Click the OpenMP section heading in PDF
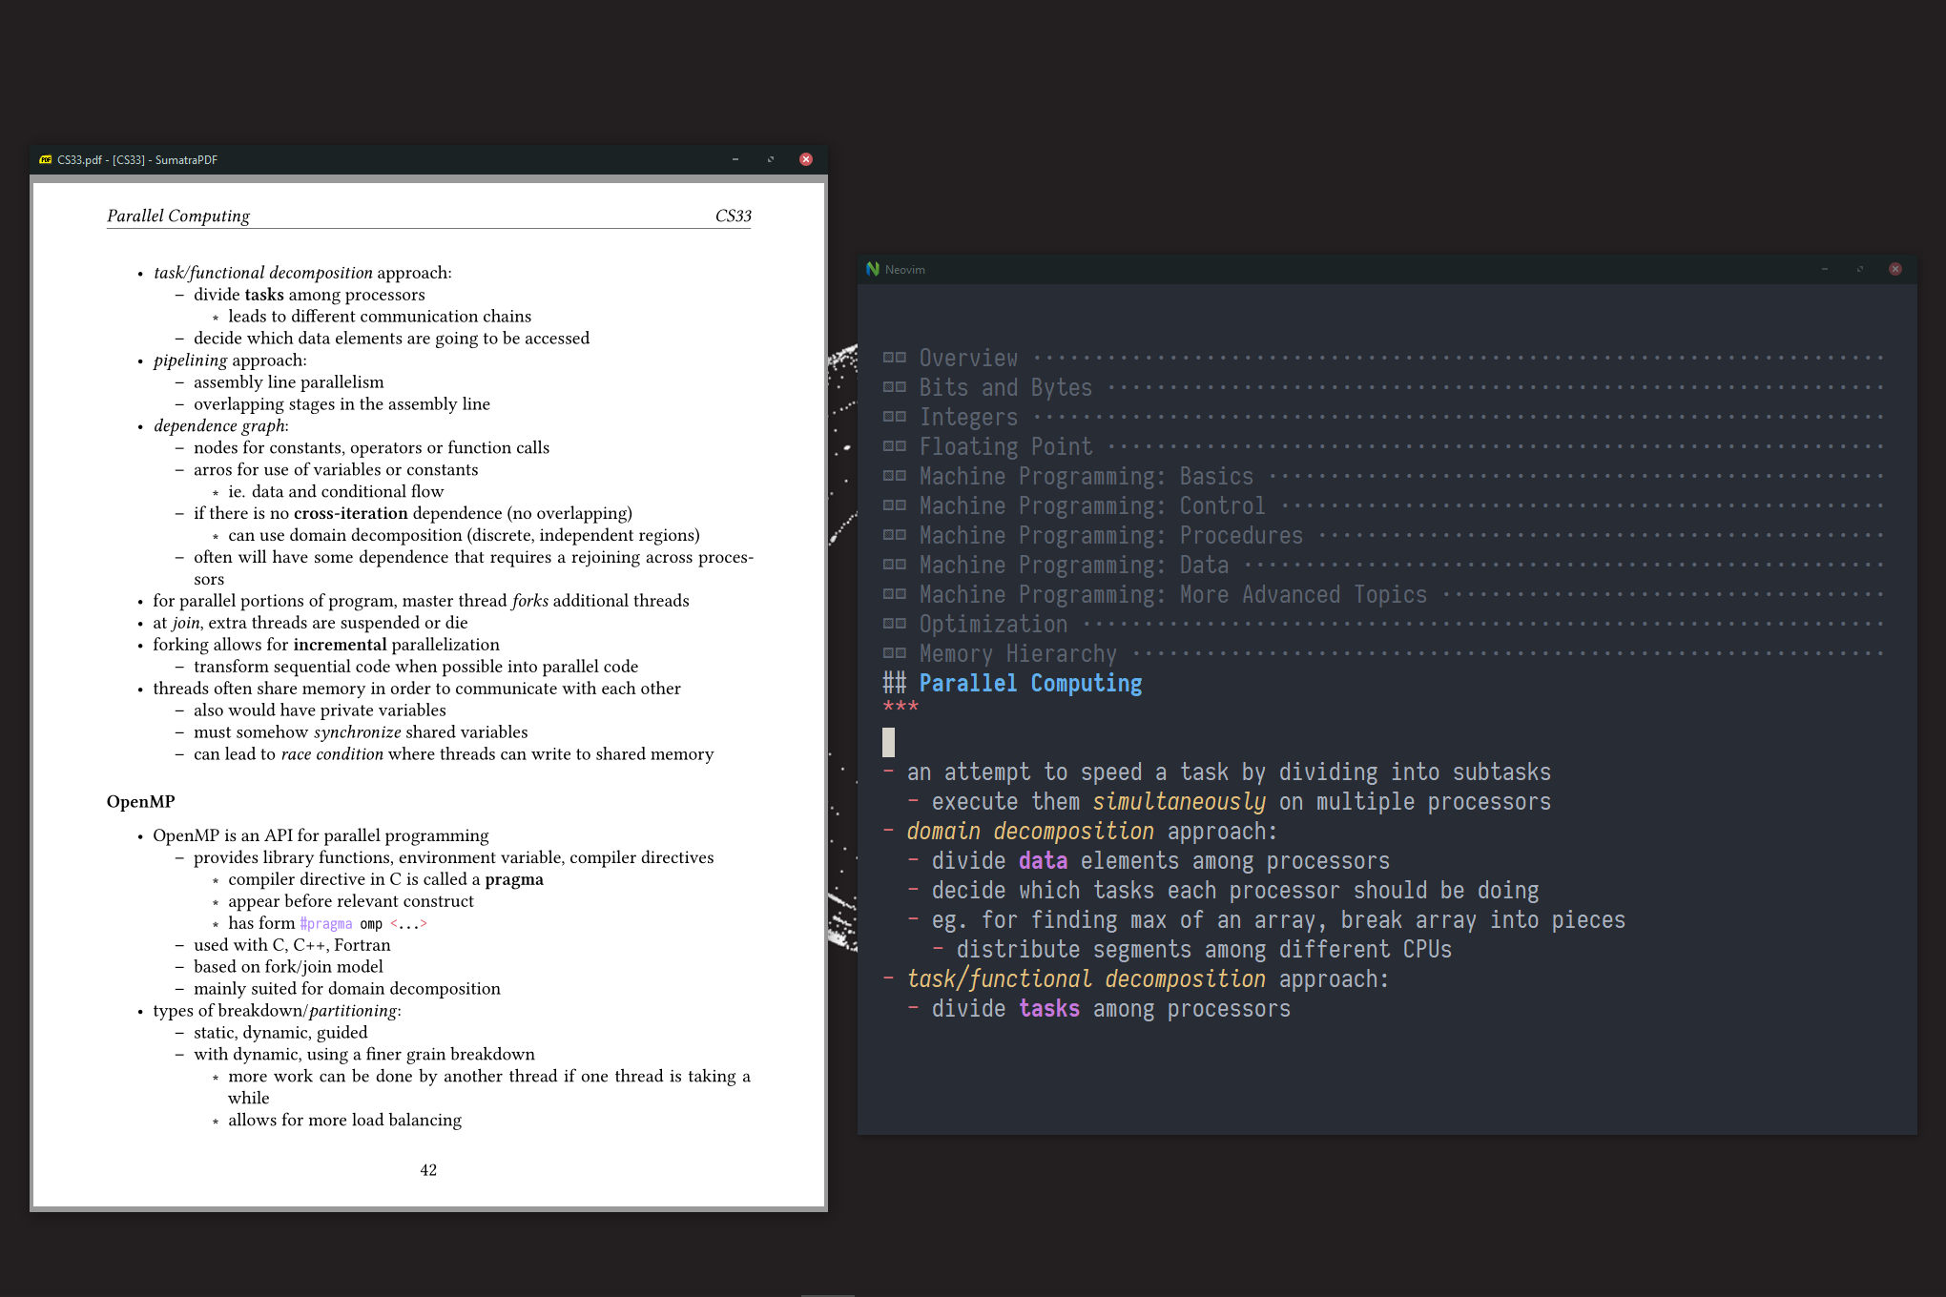This screenshot has height=1297, width=1946. point(140,801)
